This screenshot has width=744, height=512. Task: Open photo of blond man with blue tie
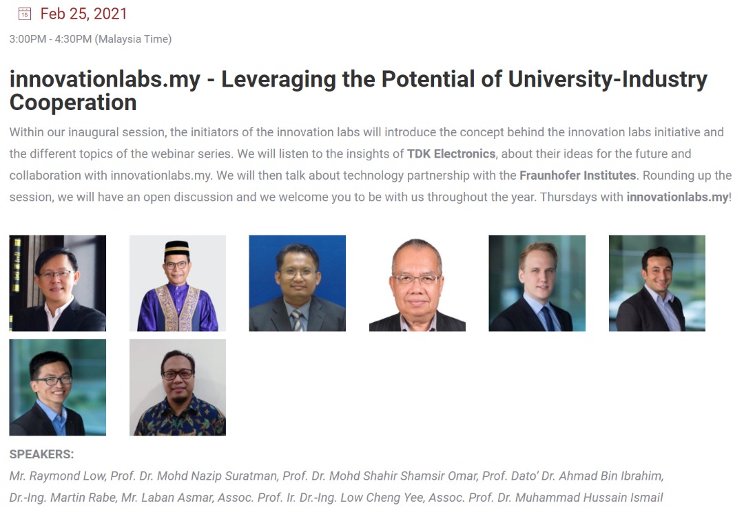537,283
